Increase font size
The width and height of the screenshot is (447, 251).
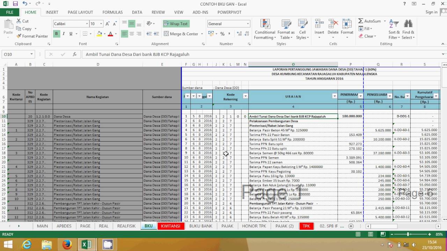point(108,24)
